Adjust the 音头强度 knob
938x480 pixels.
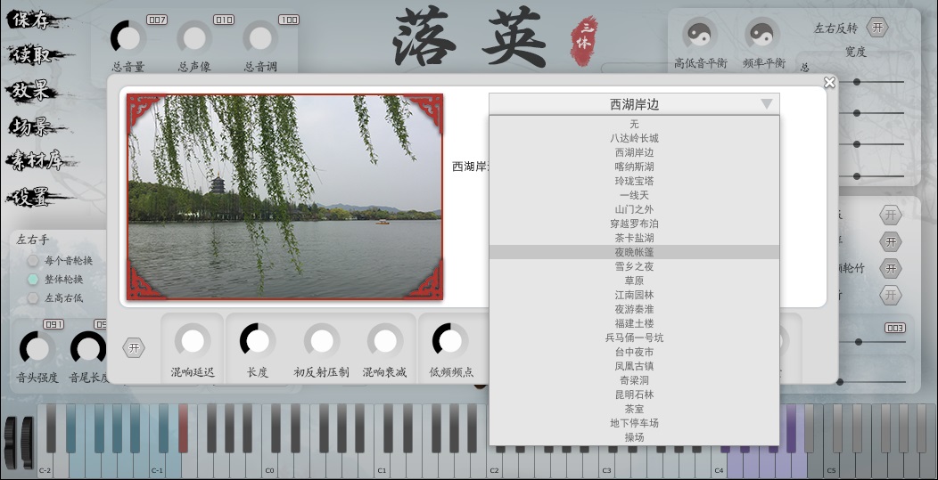coord(37,348)
